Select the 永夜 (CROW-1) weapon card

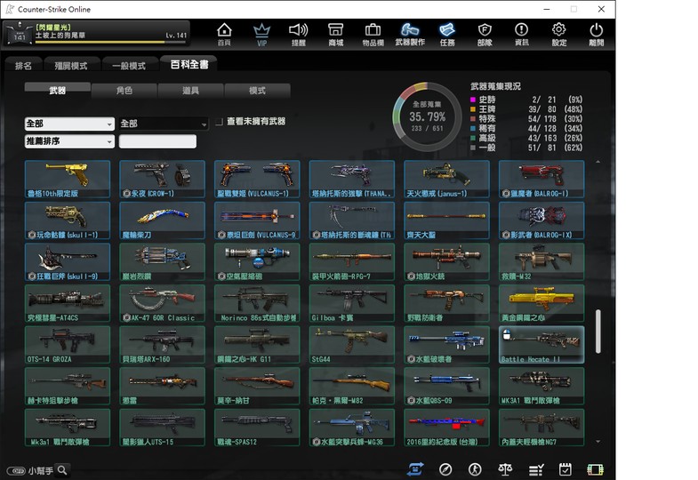(162, 180)
